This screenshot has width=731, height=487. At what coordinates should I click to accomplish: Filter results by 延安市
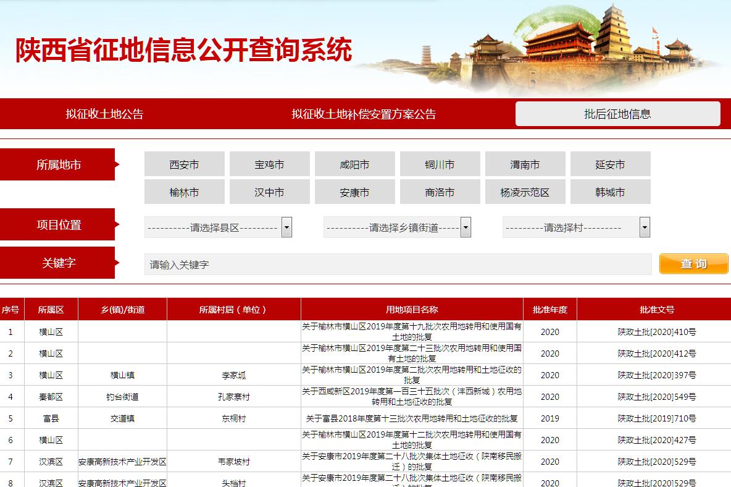pyautogui.click(x=610, y=164)
